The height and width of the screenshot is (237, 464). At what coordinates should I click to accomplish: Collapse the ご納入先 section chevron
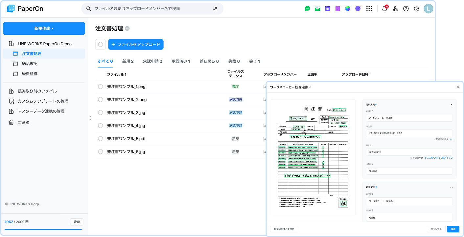click(x=451, y=105)
